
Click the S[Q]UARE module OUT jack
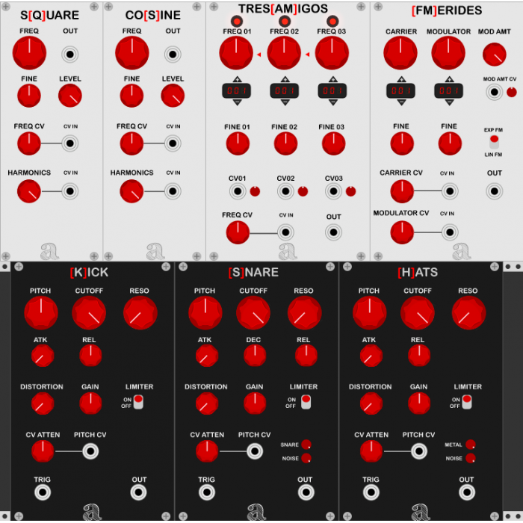70,55
